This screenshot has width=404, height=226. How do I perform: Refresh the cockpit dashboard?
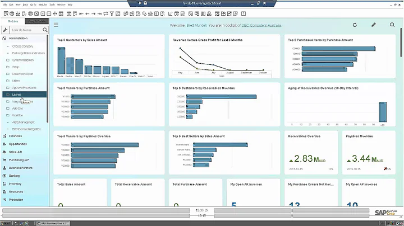(355, 25)
